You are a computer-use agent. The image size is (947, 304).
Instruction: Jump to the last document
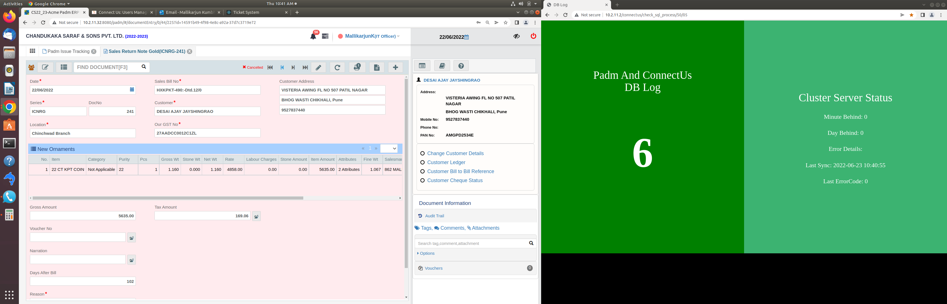pos(305,67)
